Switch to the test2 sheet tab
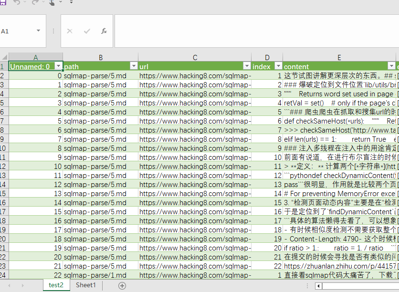 coord(56,285)
